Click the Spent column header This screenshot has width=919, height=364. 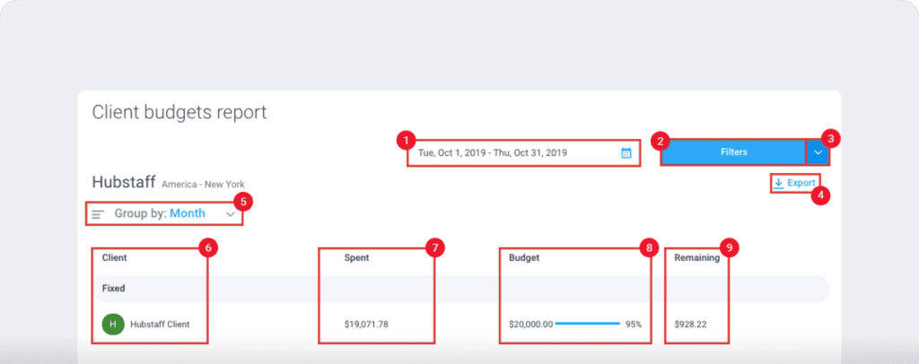click(x=356, y=257)
